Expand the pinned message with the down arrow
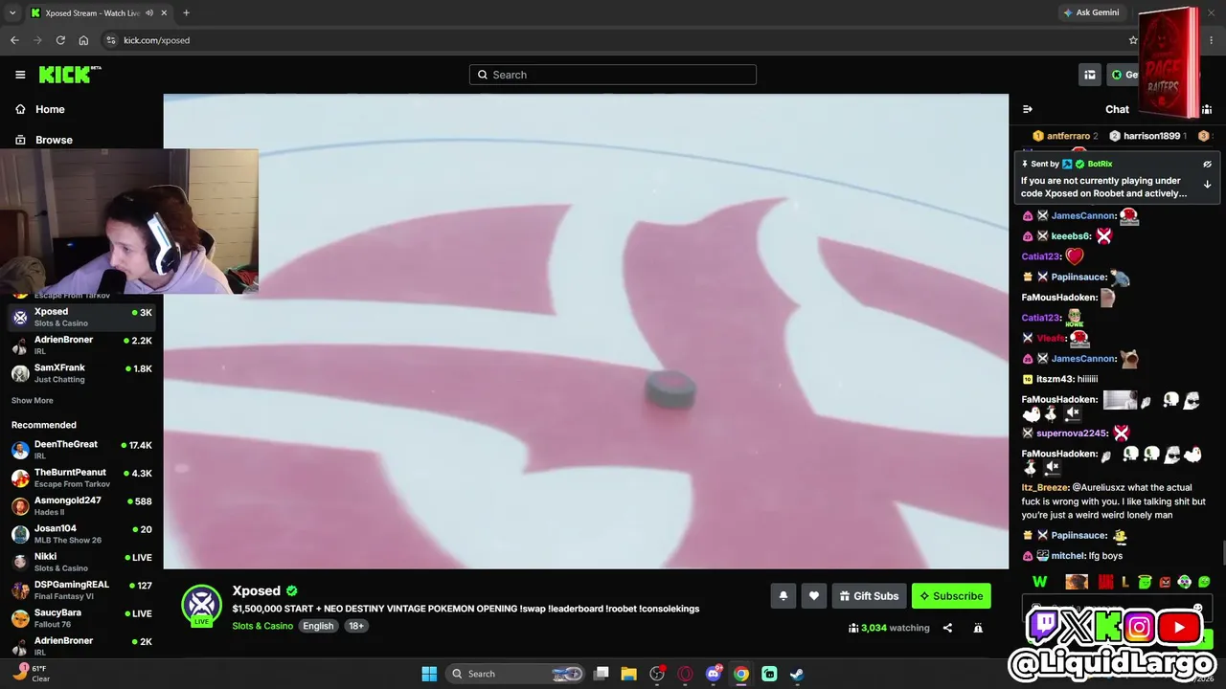This screenshot has height=689, width=1226. 1207,184
